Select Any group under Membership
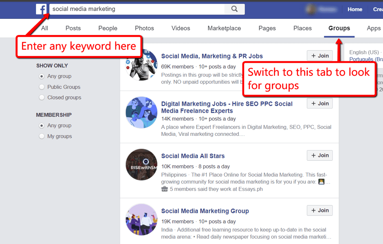This screenshot has height=244, width=383. click(42, 126)
